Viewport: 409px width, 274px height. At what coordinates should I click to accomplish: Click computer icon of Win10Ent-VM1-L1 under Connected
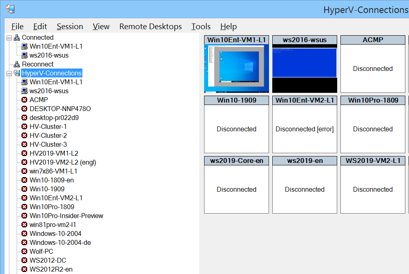pos(24,46)
